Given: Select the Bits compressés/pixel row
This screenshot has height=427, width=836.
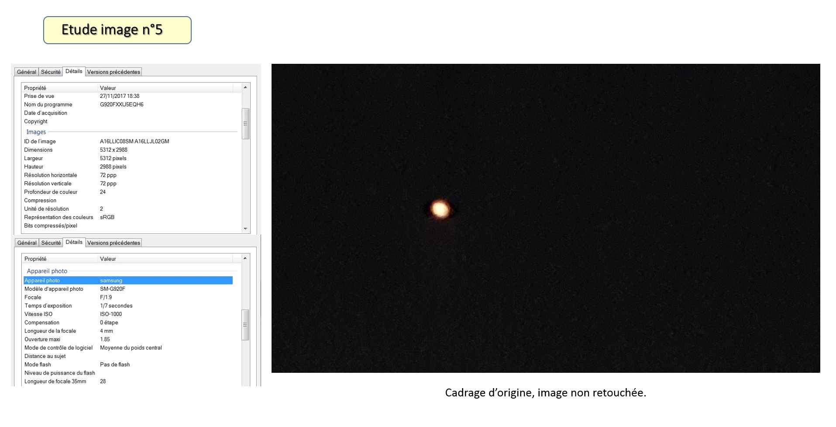Looking at the screenshot, I should tap(128, 226).
